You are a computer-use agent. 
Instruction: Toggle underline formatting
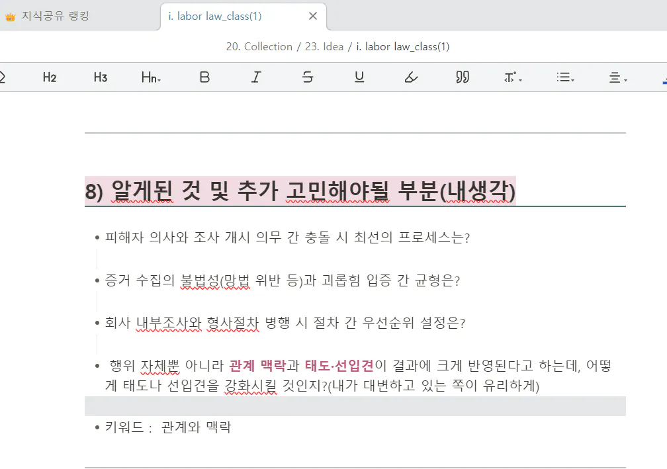coord(359,77)
